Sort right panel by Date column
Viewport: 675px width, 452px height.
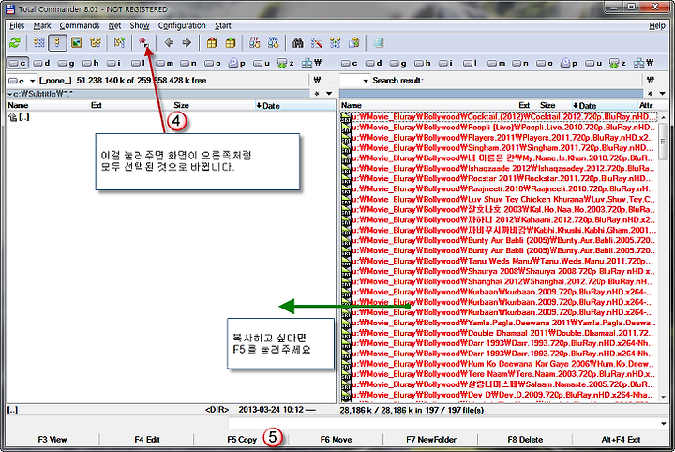coord(604,105)
